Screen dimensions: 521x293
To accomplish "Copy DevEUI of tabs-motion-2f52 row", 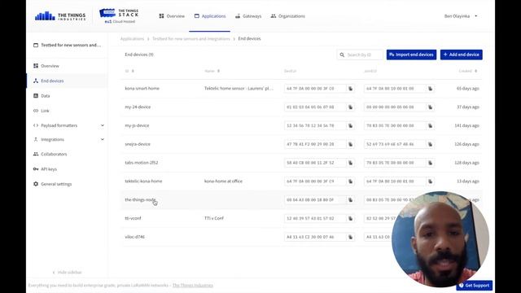I will pyautogui.click(x=350, y=163).
